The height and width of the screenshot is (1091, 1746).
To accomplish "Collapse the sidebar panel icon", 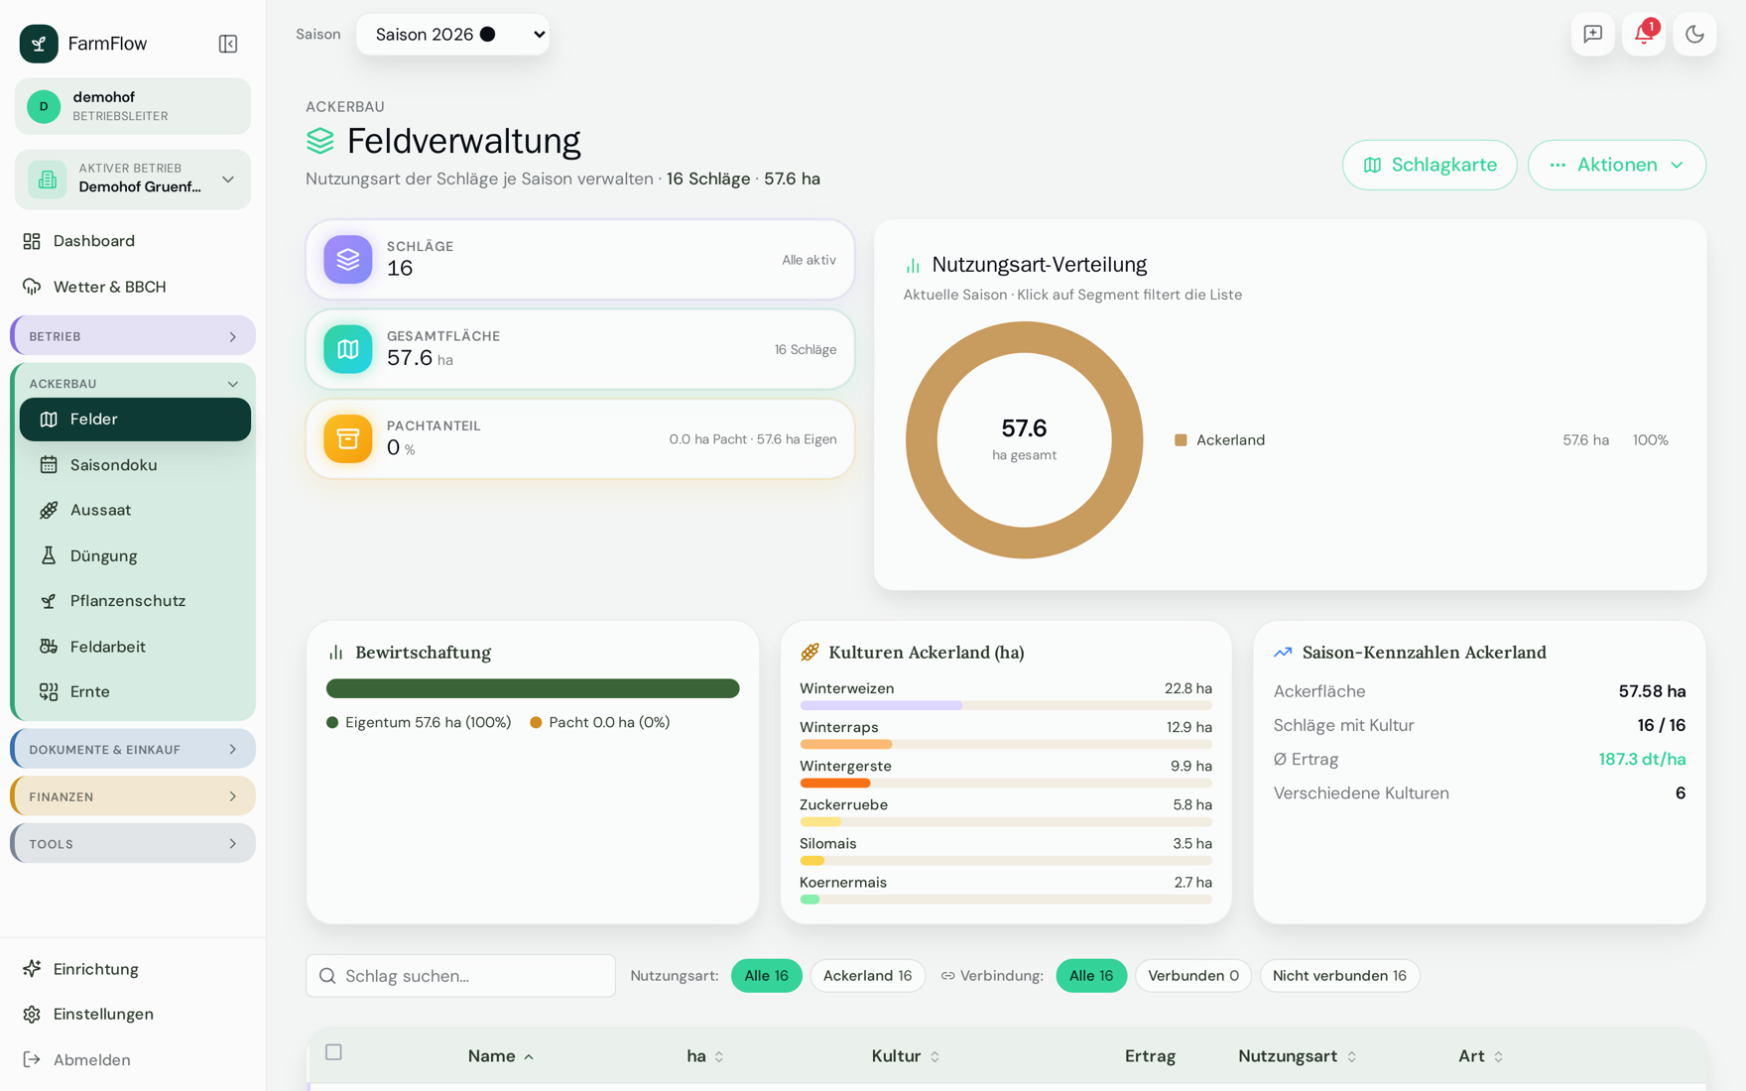I will (228, 44).
